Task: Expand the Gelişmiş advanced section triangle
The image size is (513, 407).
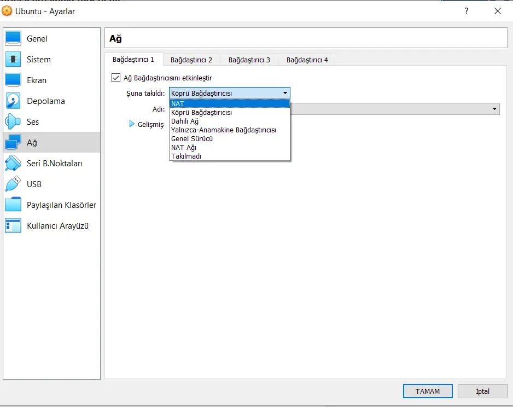Action: [x=132, y=124]
